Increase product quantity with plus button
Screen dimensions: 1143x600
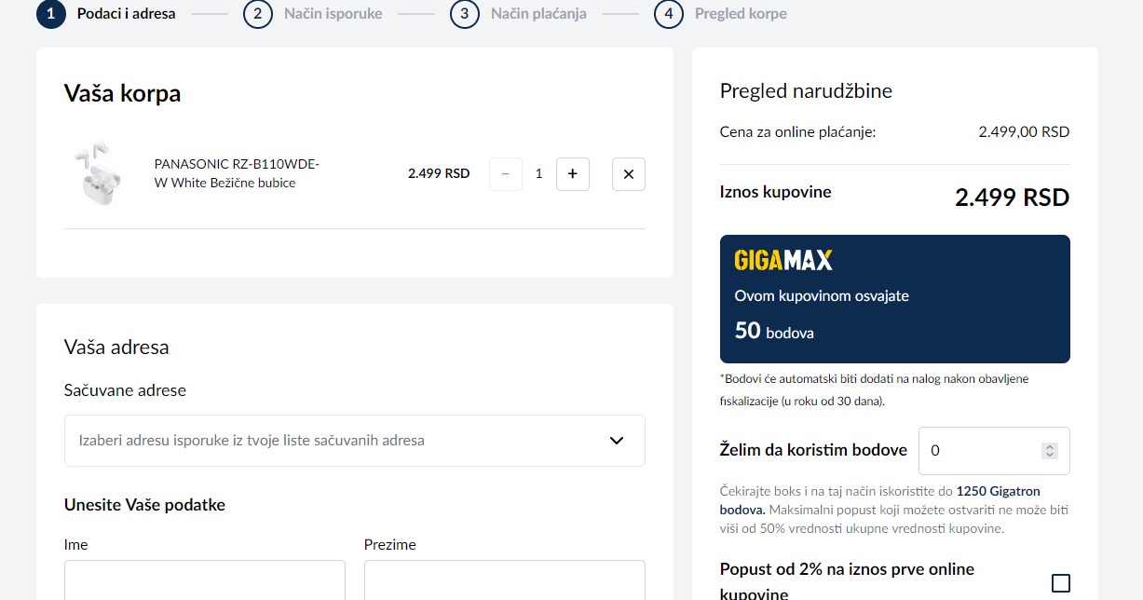click(x=572, y=174)
